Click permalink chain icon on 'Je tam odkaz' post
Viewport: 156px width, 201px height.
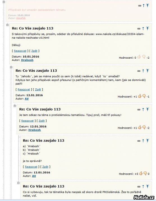click(139, 110)
